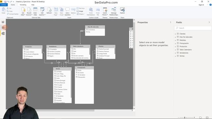
Task: Save the file from quick access toolbar
Action: [x=5, y=2]
